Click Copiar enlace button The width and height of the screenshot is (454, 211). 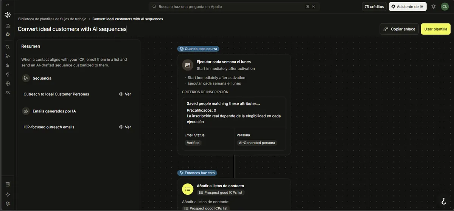point(399,29)
